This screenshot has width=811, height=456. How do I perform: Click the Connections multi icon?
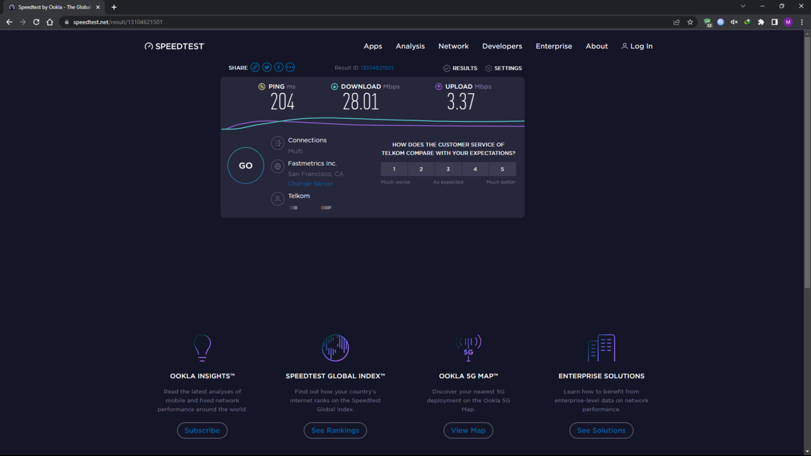[x=278, y=144]
